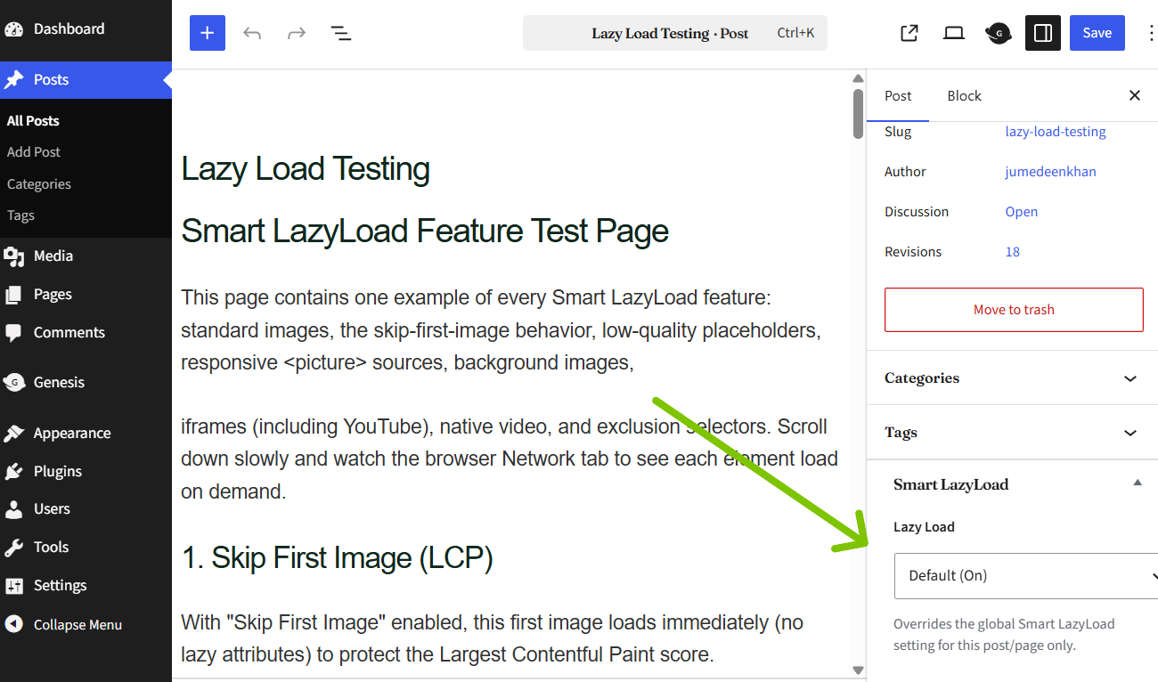Click the Media icon in sidebar
1158x682 pixels.
click(x=13, y=256)
